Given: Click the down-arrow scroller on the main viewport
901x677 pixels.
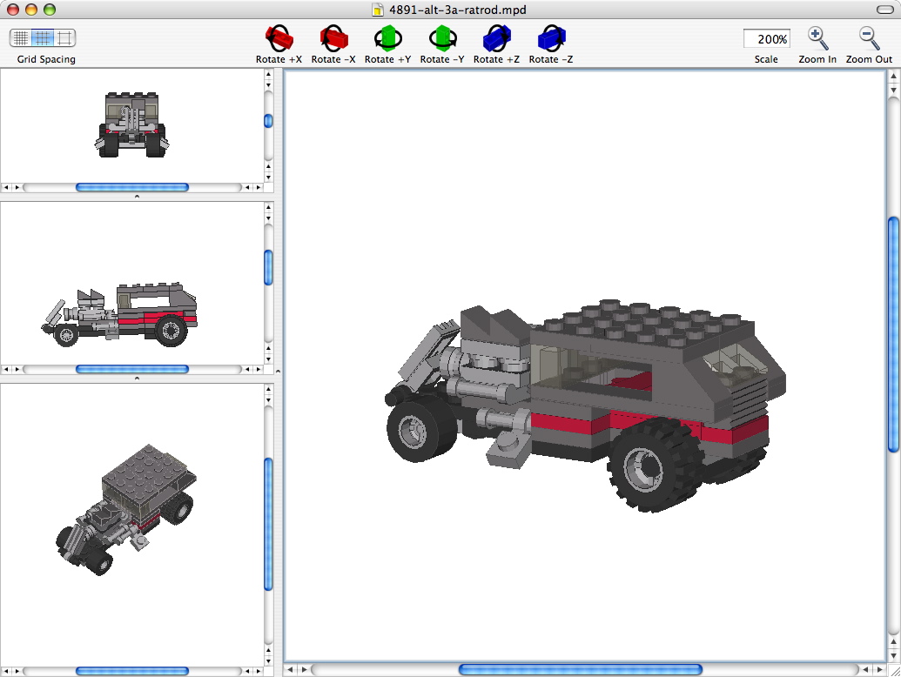Looking at the screenshot, I should pos(894,657).
